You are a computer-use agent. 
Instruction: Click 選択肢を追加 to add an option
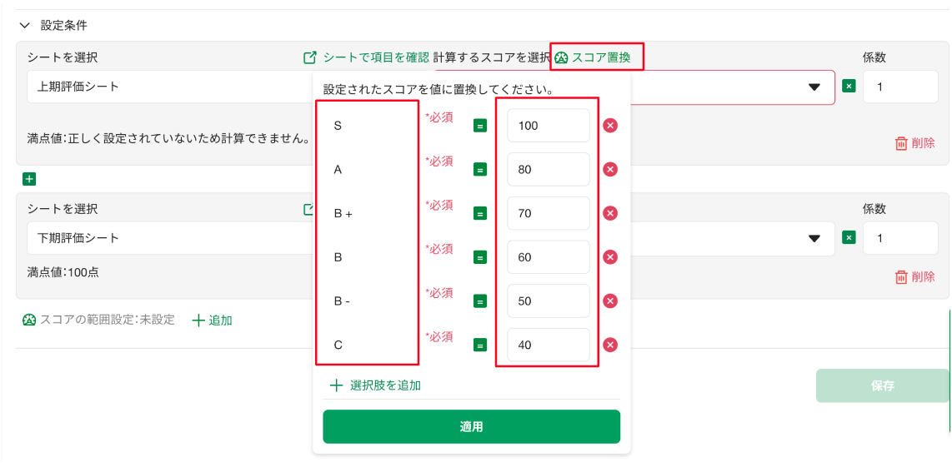[375, 385]
